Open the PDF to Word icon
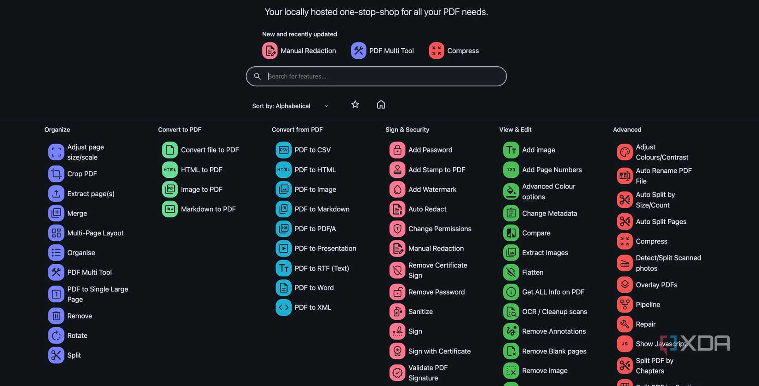The image size is (759, 386). [283, 288]
